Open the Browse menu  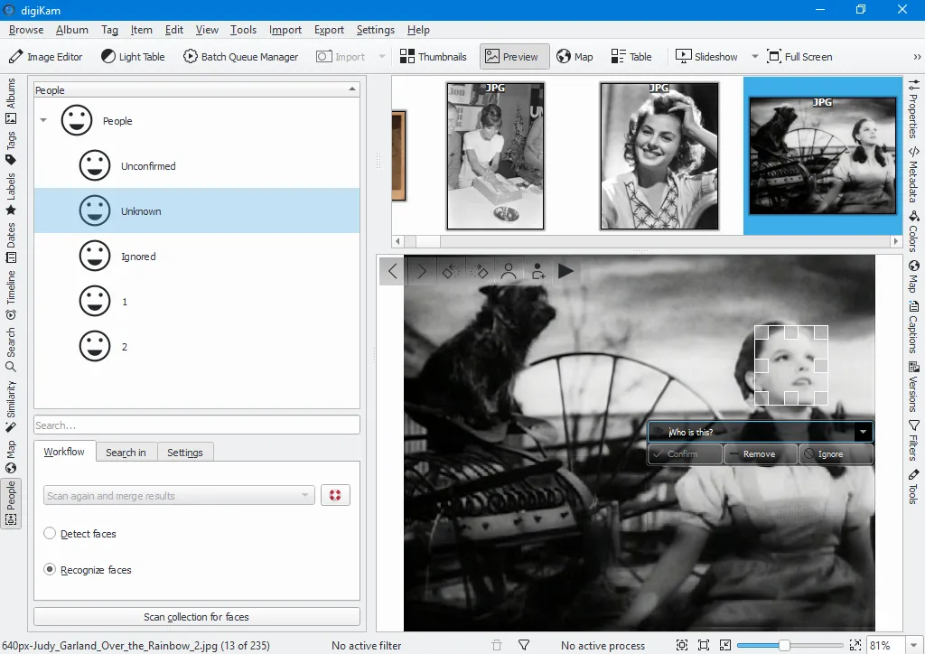tap(26, 30)
